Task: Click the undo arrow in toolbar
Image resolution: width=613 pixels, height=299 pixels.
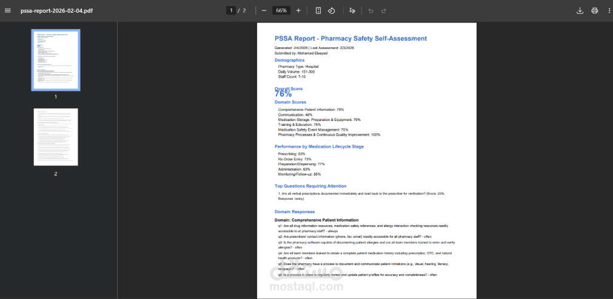Action: click(370, 10)
